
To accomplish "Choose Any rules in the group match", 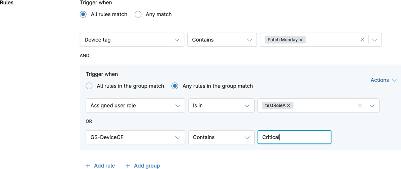I will point(175,86).
